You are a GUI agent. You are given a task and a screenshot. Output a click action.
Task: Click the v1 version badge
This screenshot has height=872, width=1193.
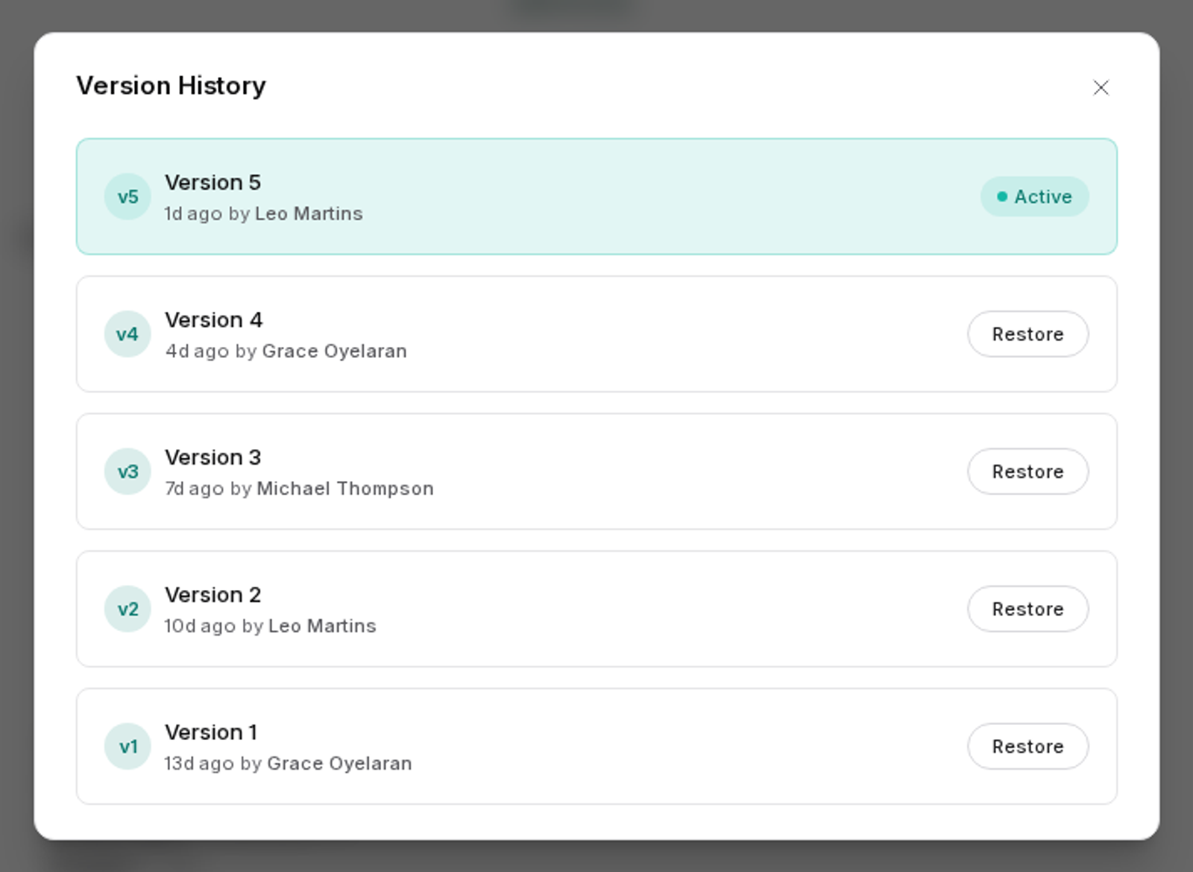click(128, 746)
